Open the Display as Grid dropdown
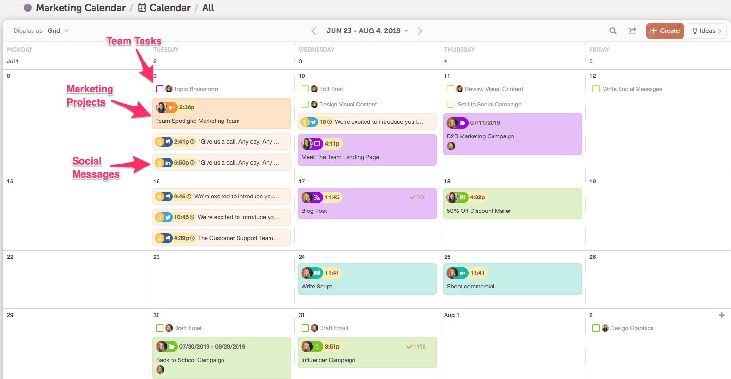 [58, 31]
